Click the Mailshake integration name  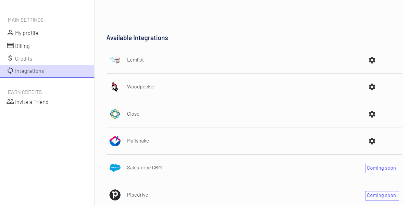(138, 141)
